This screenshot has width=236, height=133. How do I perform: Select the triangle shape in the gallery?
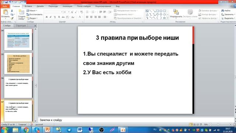coord(147,14)
